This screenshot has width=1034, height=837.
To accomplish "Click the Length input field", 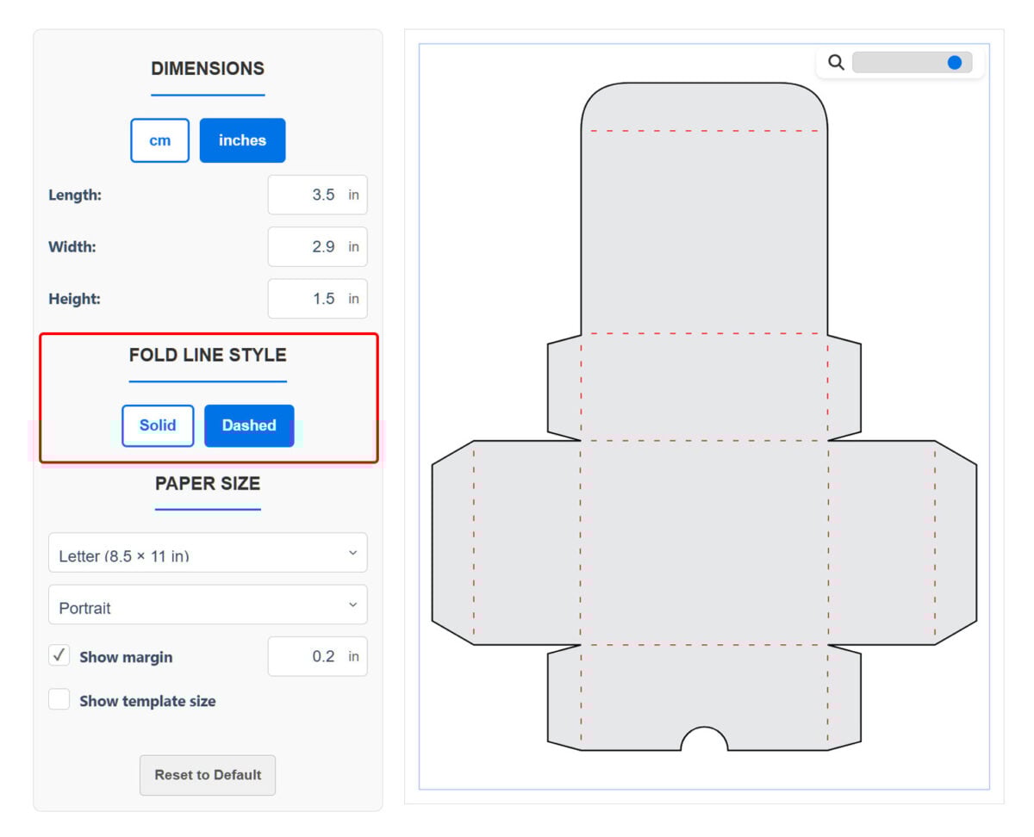I will (317, 195).
